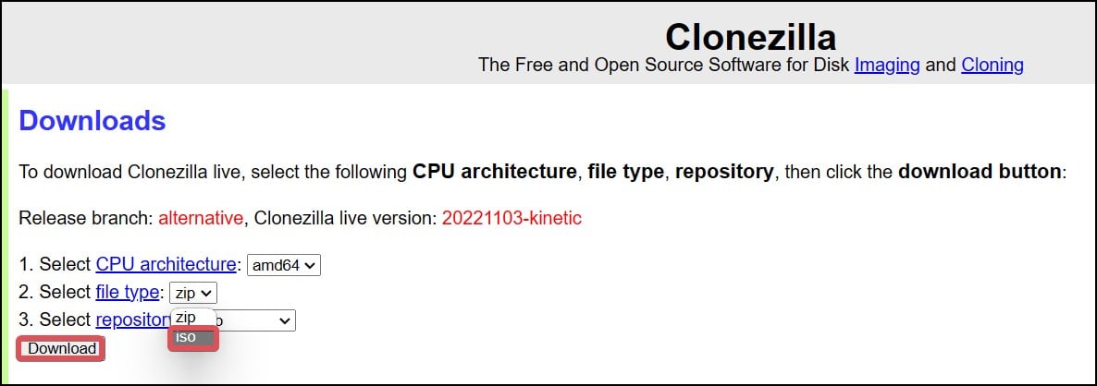Click bold 'file type' in the instructions sentence
This screenshot has height=386, width=1097.
pos(626,172)
